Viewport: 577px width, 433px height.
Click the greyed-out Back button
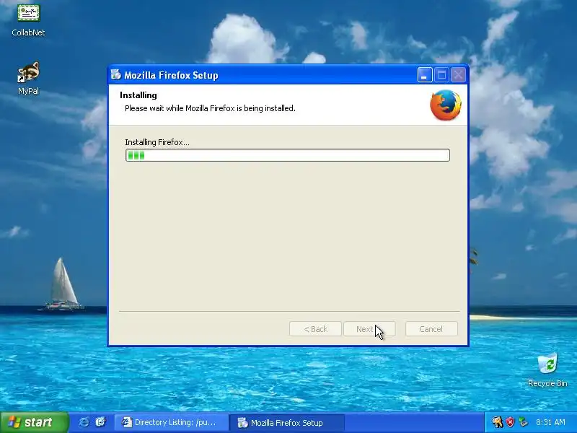315,329
